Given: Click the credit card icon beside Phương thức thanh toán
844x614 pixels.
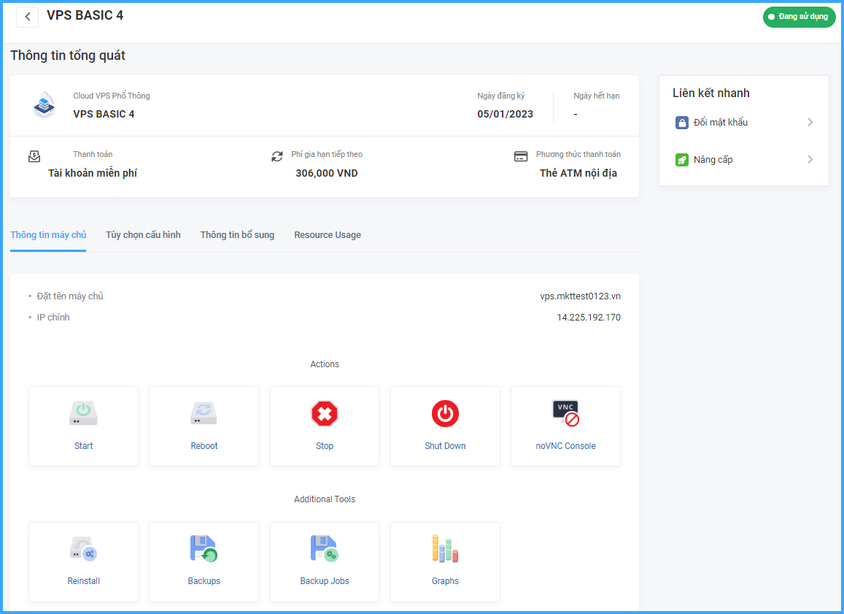Looking at the screenshot, I should tap(521, 156).
